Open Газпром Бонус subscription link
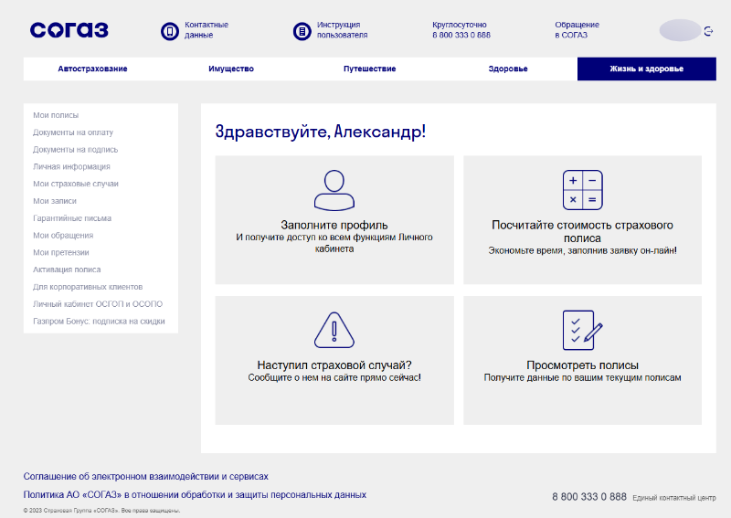Screen dimensions: 731x518 (99, 321)
